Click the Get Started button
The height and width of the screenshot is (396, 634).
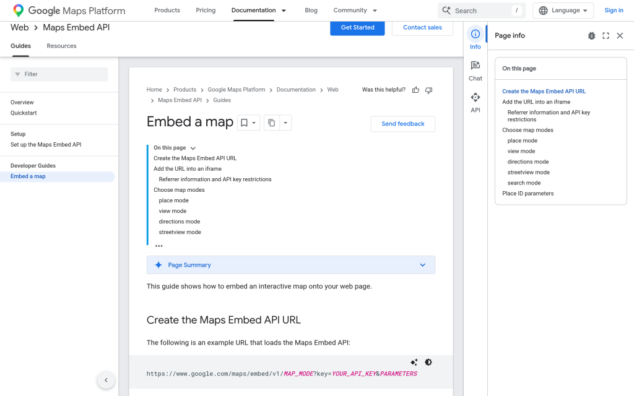(357, 27)
